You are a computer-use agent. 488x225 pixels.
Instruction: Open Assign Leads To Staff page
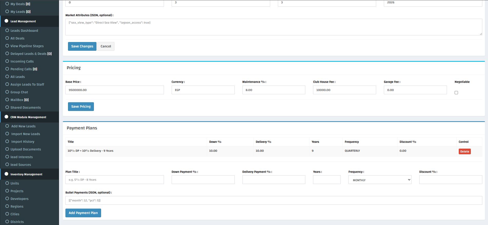[27, 84]
